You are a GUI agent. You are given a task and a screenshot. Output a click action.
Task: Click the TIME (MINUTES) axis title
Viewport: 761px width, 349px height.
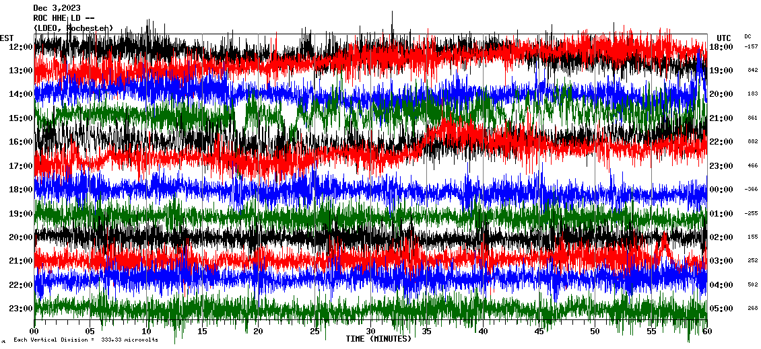(x=378, y=339)
